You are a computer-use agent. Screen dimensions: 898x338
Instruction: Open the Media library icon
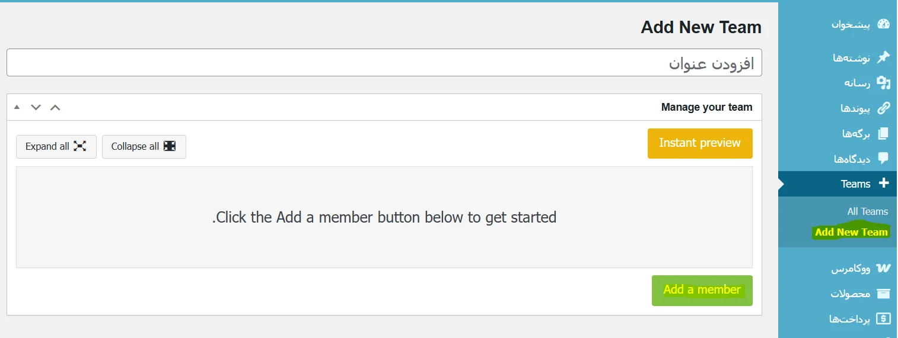[x=883, y=83]
